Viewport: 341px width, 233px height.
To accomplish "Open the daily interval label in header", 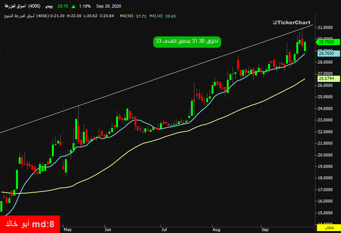I will click(x=49, y=6).
